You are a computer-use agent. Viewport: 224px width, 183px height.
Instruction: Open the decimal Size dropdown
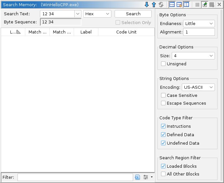(193, 56)
